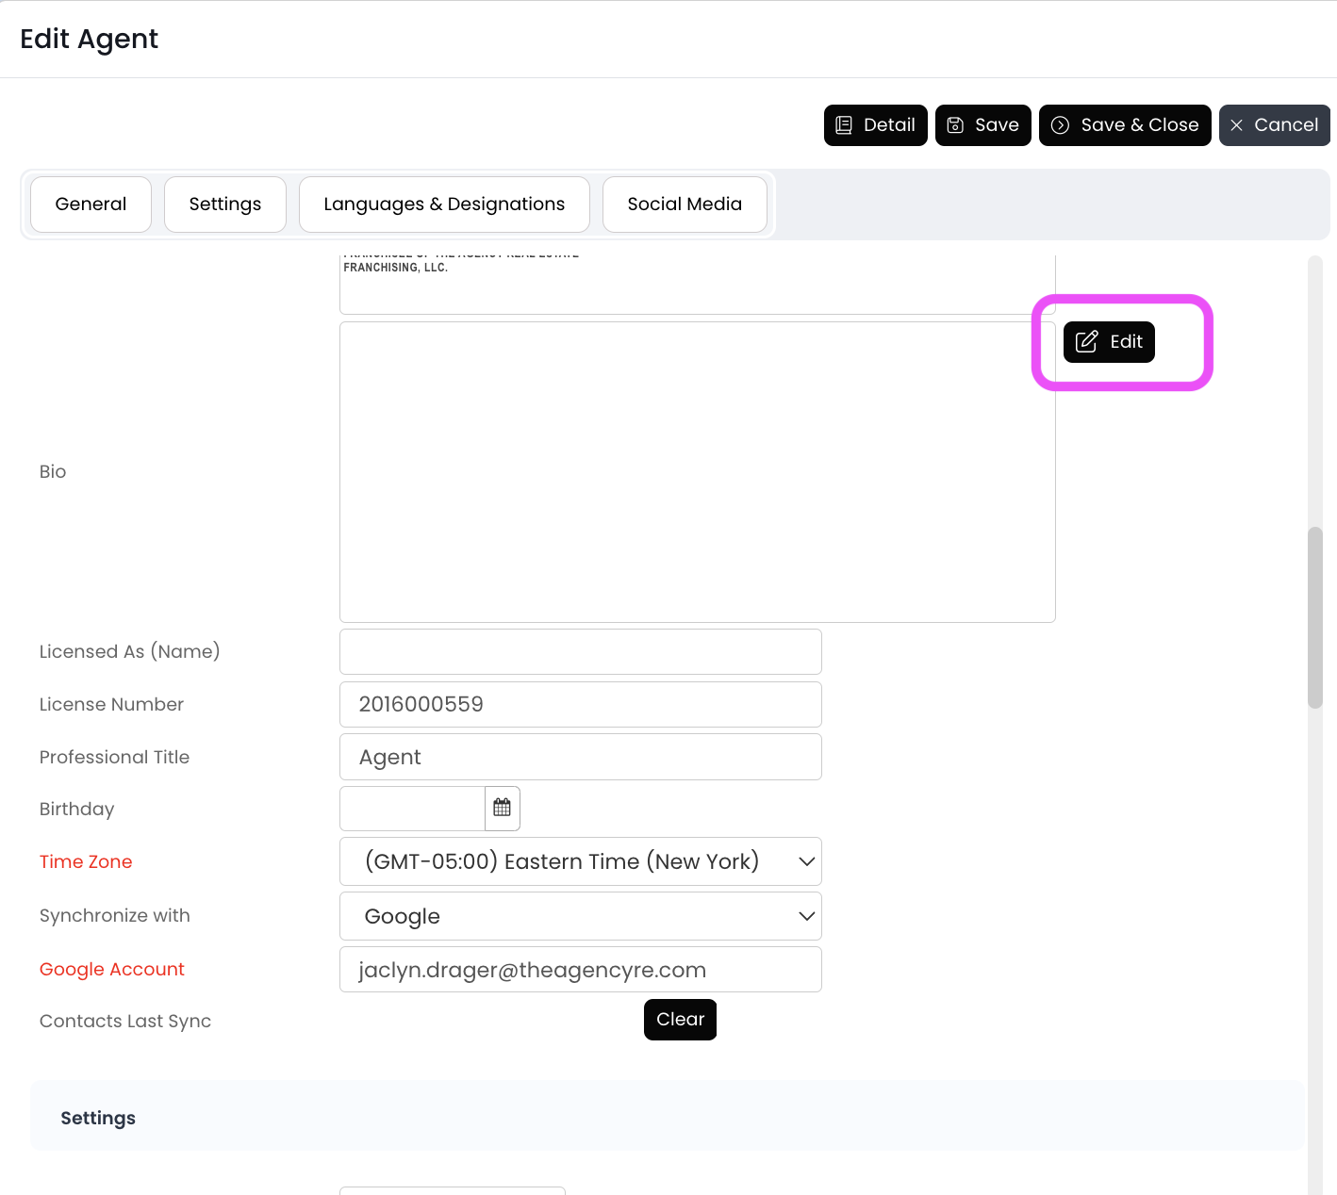Go to Languages & Designations tab
Image resolution: width=1337 pixels, height=1195 pixels.
click(444, 204)
